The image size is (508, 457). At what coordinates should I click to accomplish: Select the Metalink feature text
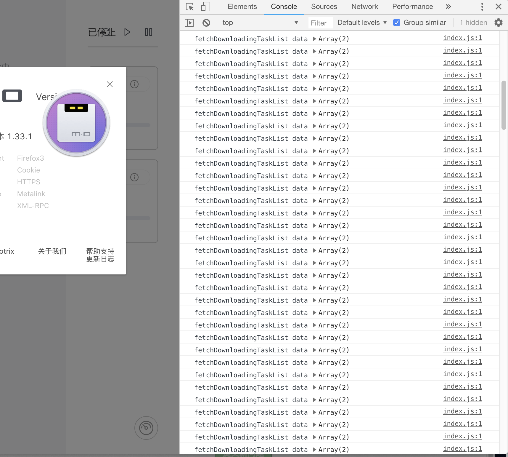coord(31,194)
